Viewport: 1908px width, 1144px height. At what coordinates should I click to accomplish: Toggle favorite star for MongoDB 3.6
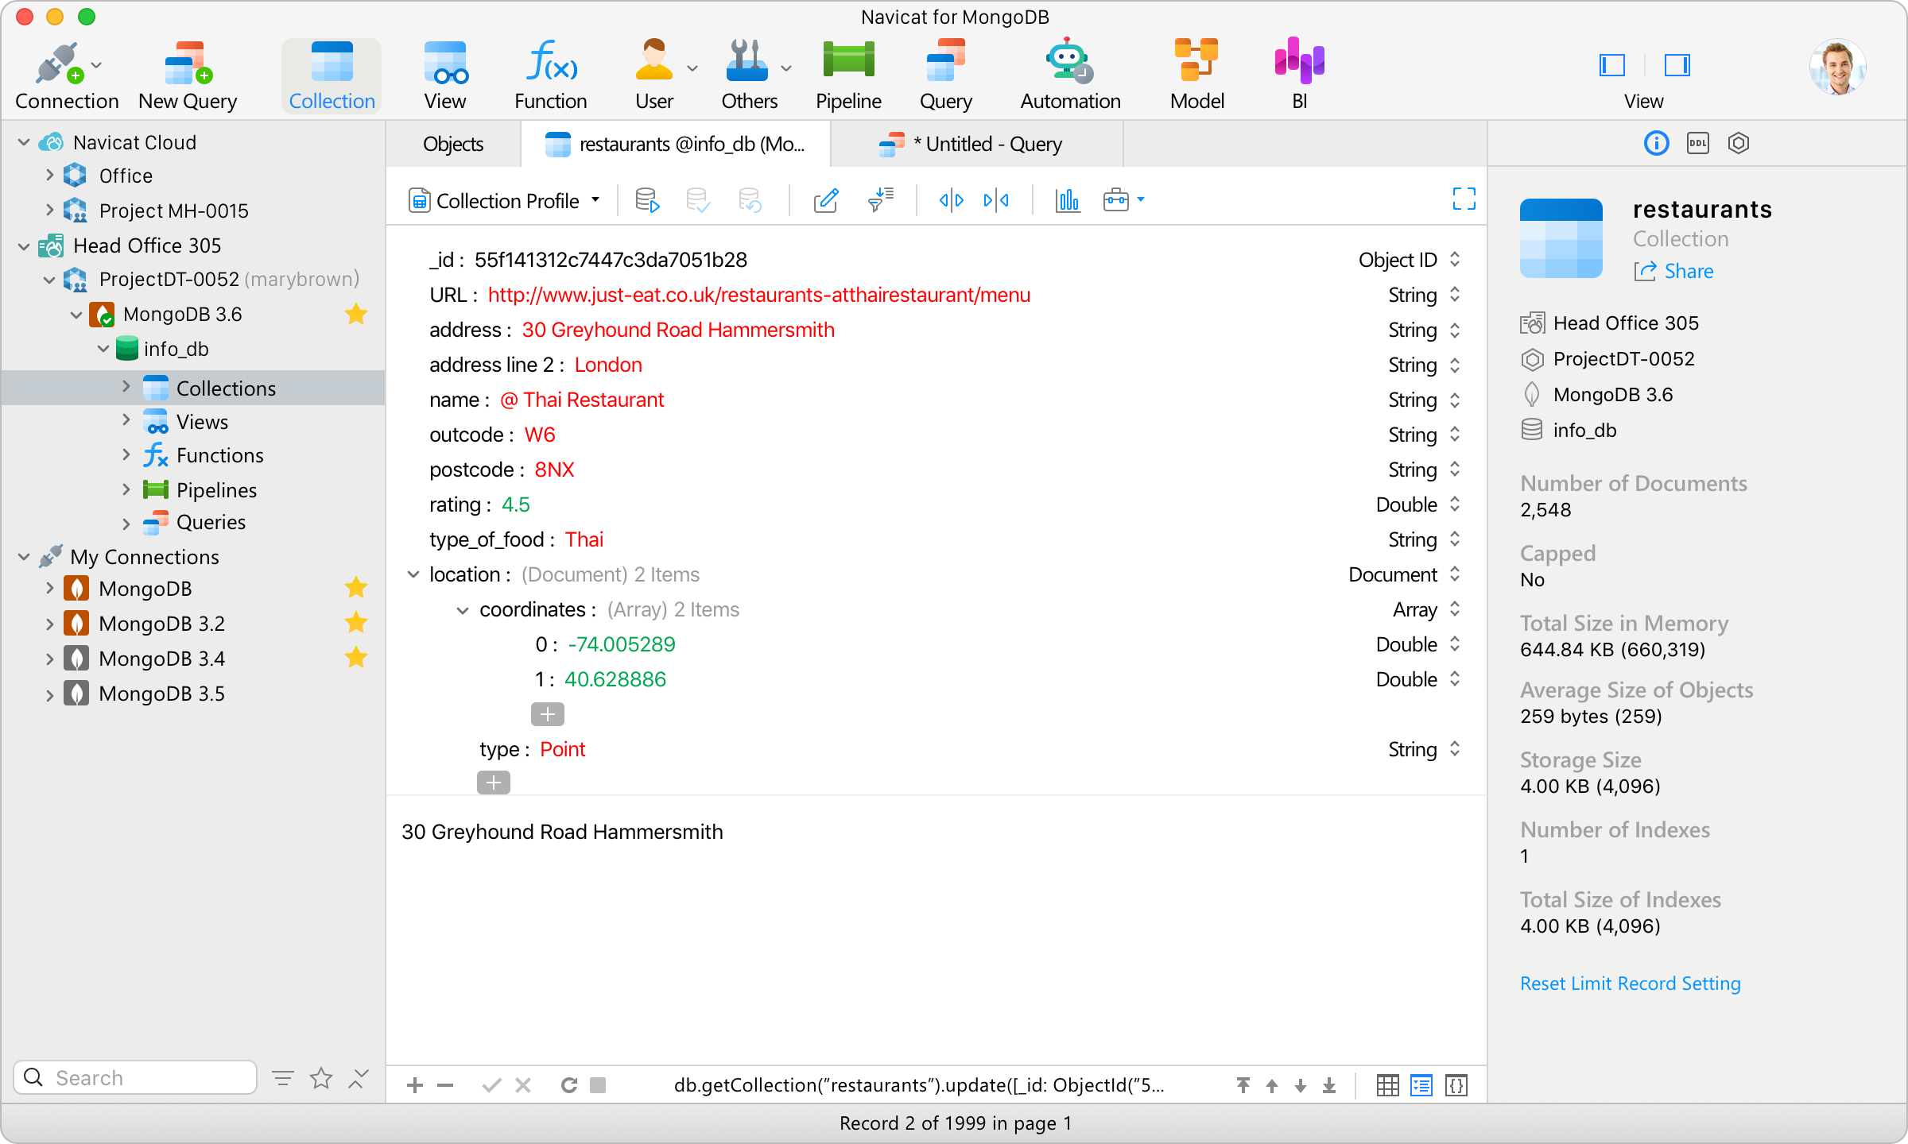click(356, 315)
